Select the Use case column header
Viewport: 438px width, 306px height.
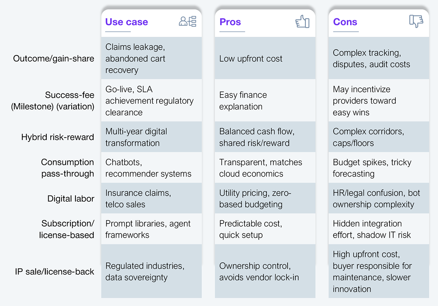coord(127,22)
